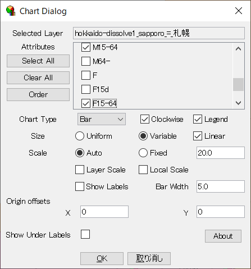The height and width of the screenshot is (269, 251).
Task: Check the M64- attribute
Action: tap(86, 61)
